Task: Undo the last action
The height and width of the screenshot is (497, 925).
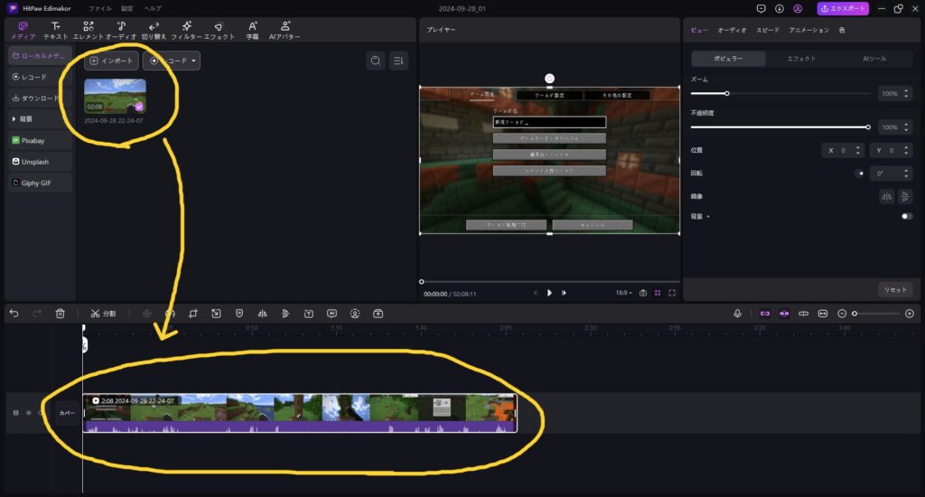Action: (14, 314)
